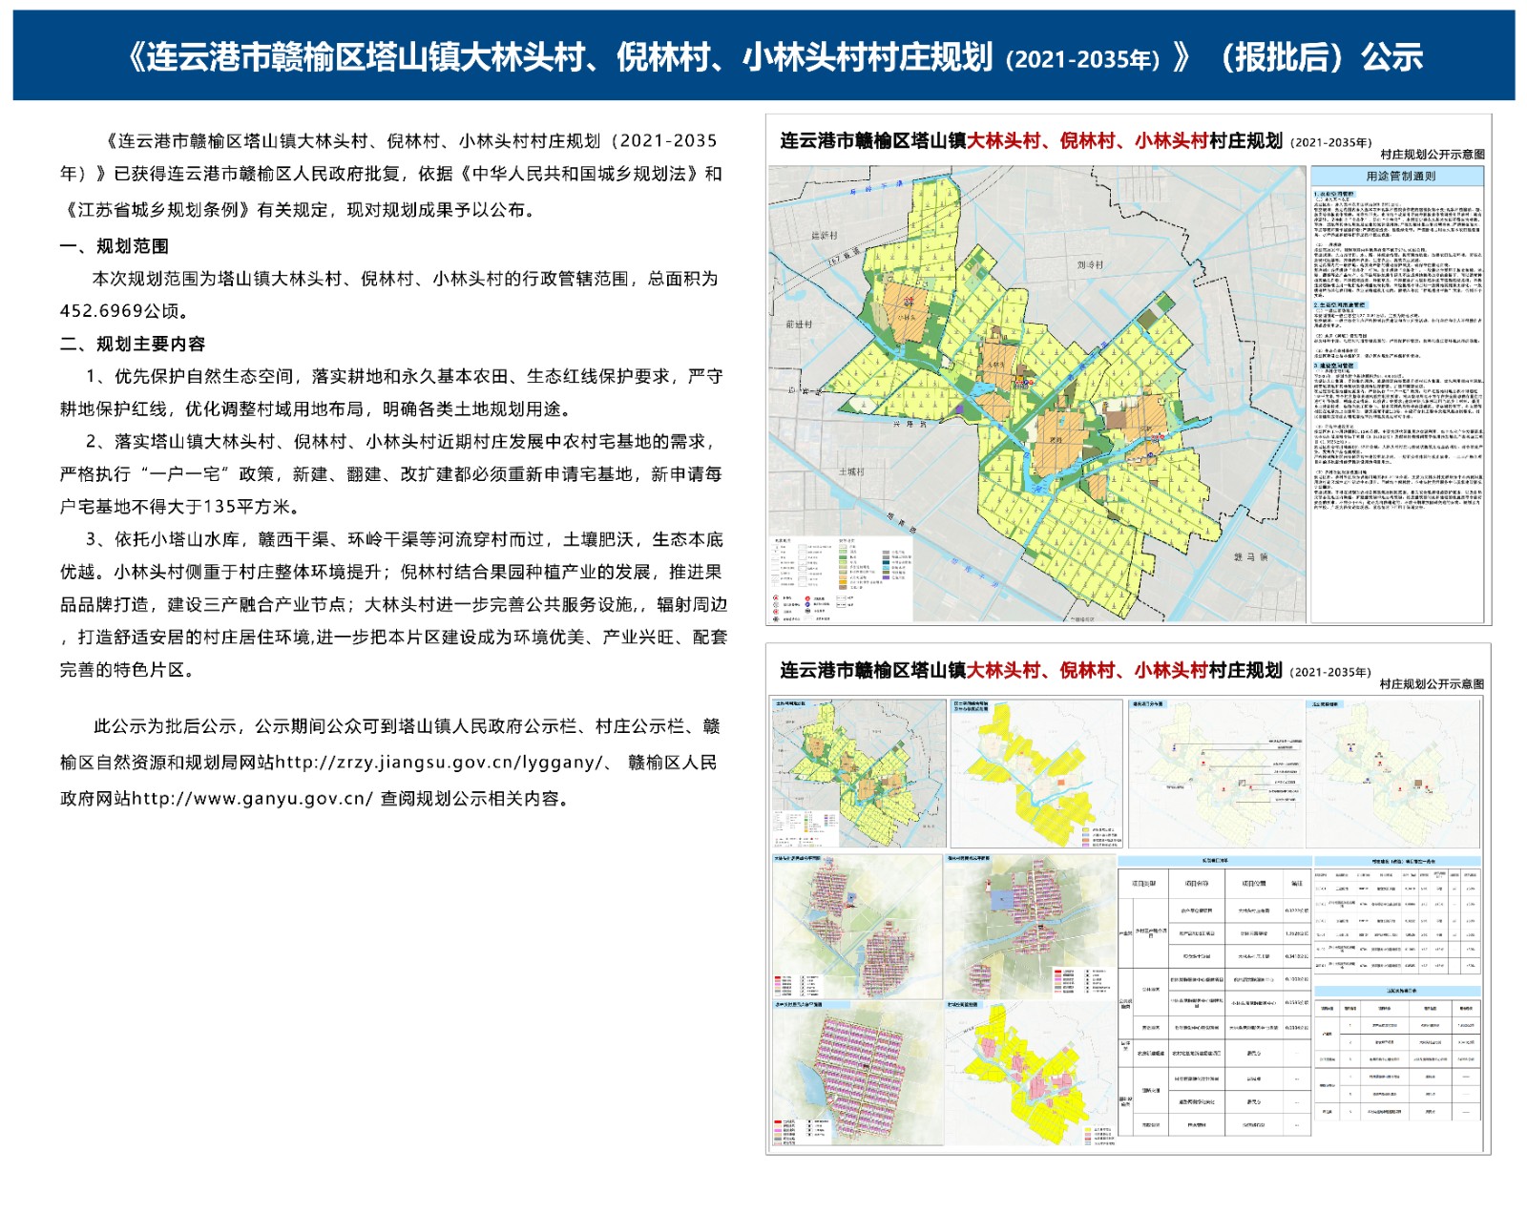The height and width of the screenshot is (1214, 1527).
Task: Click the '赣马镇' label on the large map
Action: [x=1250, y=556]
